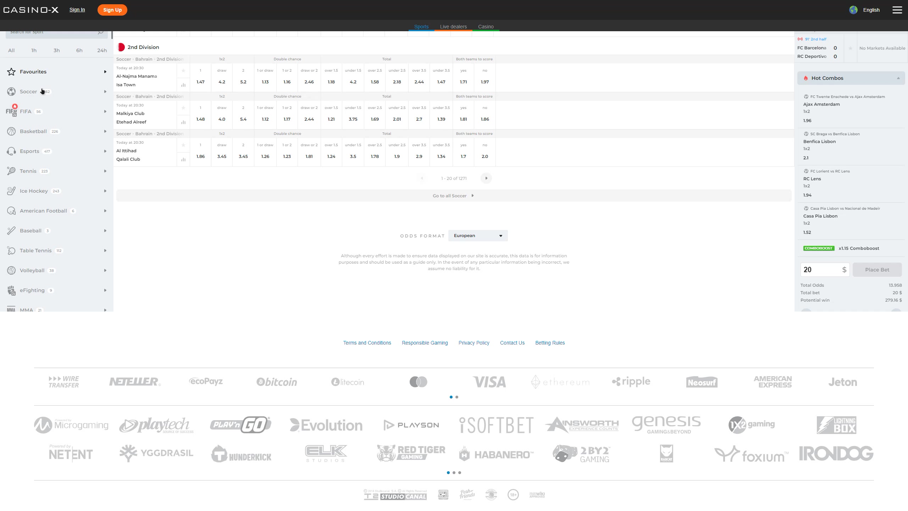Open the Responsible Gaming link
The width and height of the screenshot is (908, 511).
[x=425, y=343]
